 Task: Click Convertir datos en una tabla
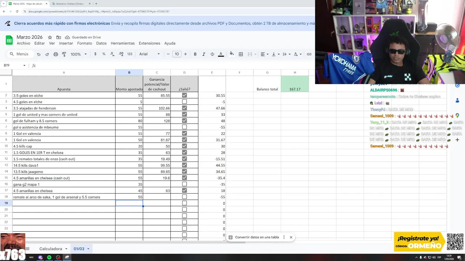click(257, 237)
